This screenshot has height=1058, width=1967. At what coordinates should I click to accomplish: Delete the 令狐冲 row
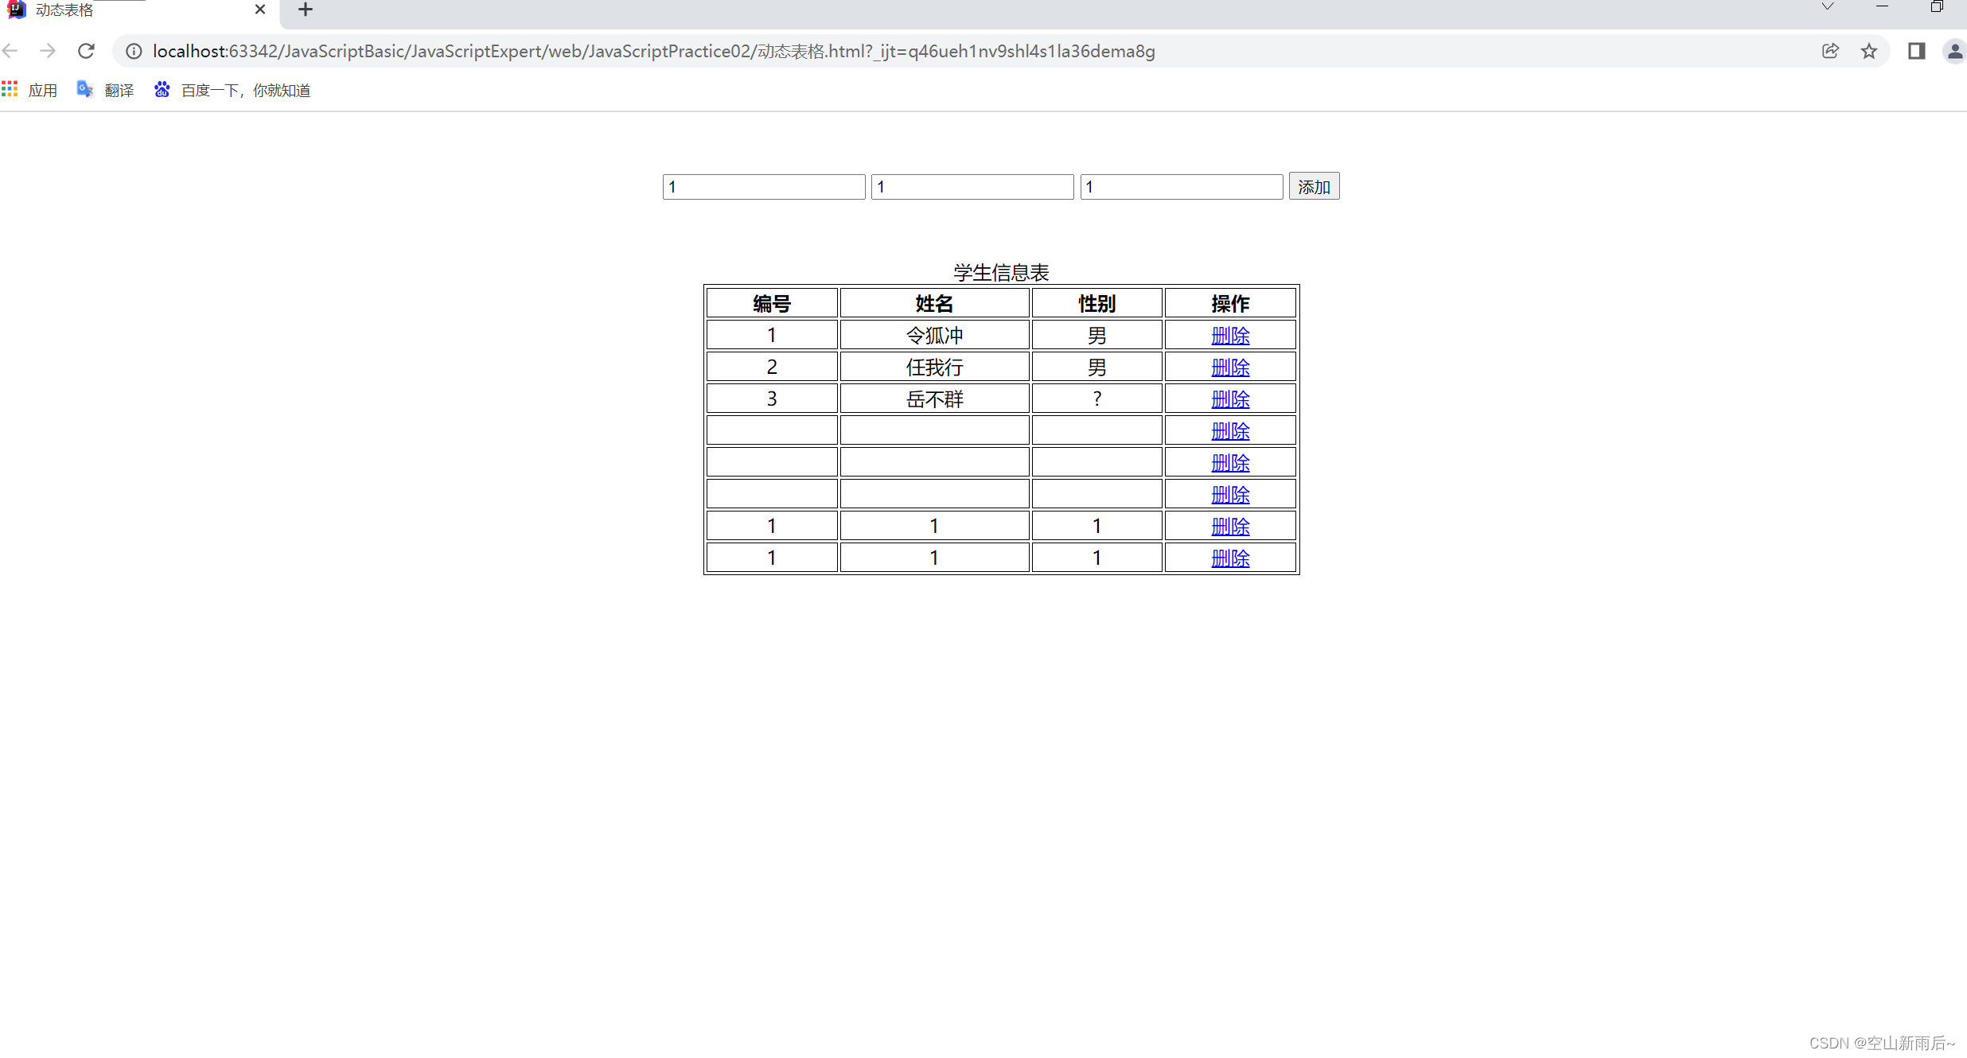coord(1229,336)
